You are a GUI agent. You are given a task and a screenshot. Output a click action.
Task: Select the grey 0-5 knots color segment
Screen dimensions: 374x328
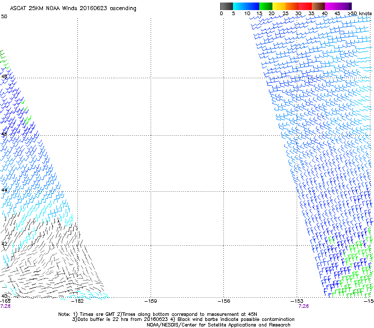tap(226, 6)
